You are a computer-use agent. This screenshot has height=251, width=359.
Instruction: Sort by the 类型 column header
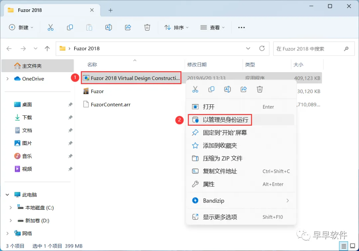click(250, 64)
